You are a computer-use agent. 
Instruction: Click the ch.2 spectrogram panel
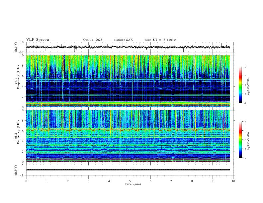coord(128,136)
